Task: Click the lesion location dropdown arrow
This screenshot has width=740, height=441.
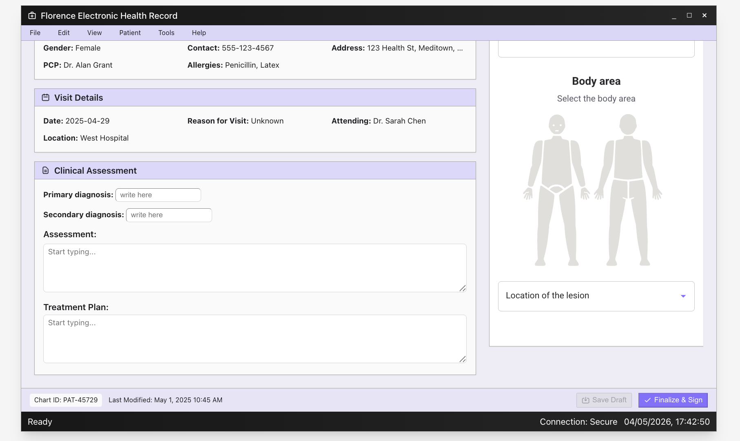Action: 683,296
